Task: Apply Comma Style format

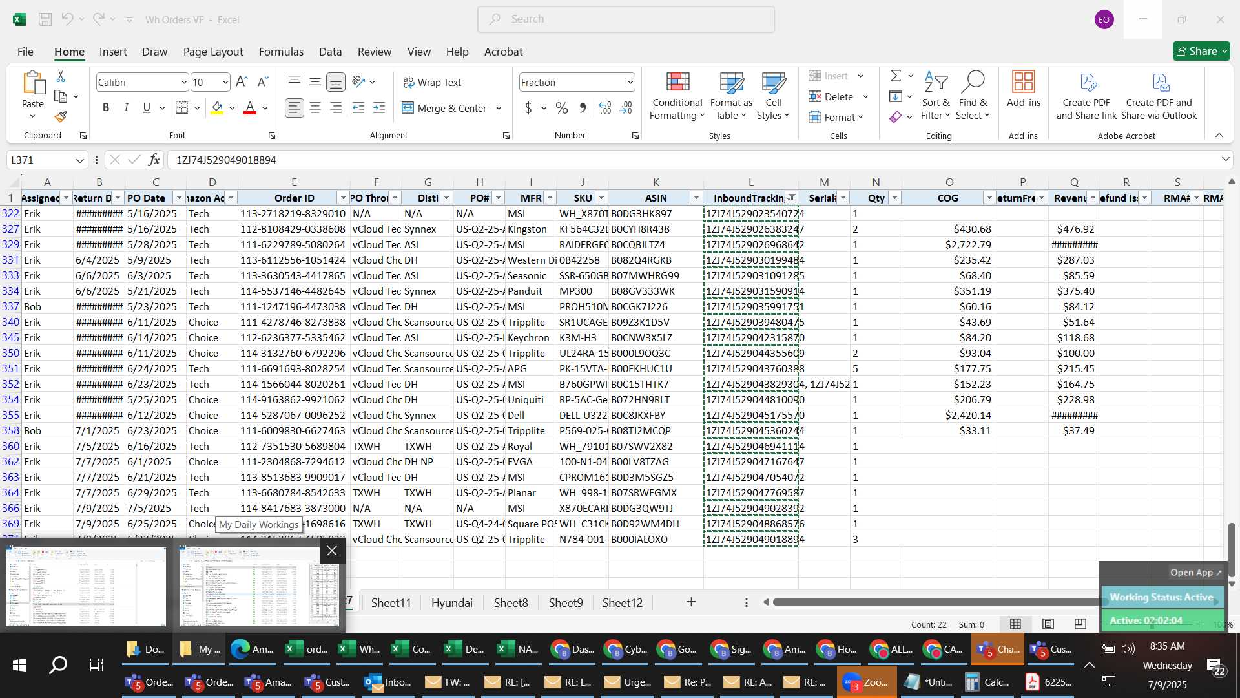Action: coord(583,108)
